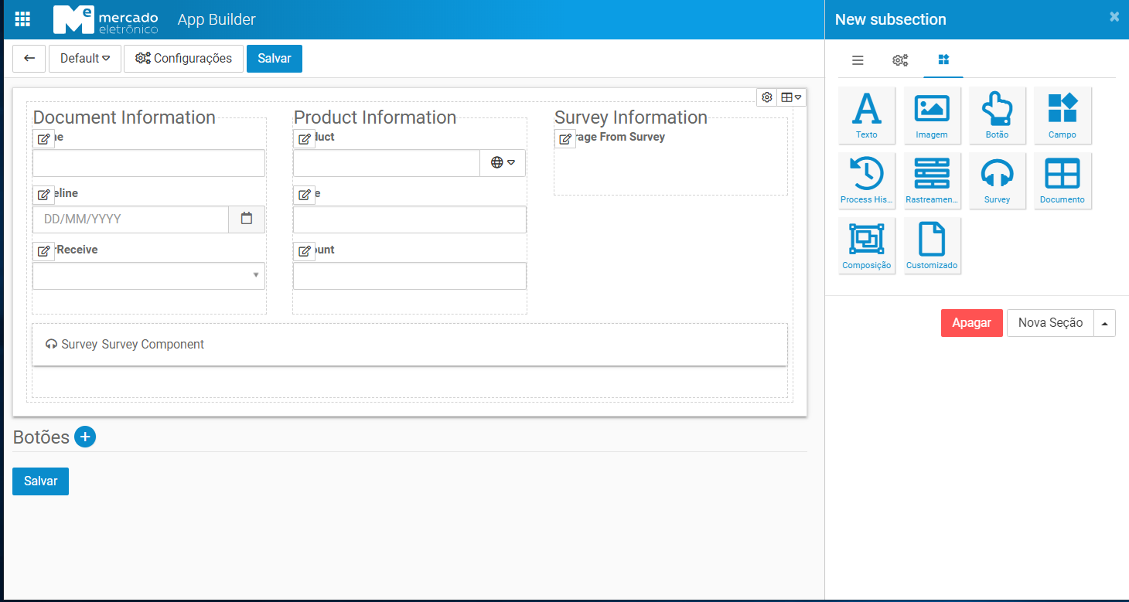Click the red Apagar button
This screenshot has height=602, width=1129.
pyautogui.click(x=971, y=323)
